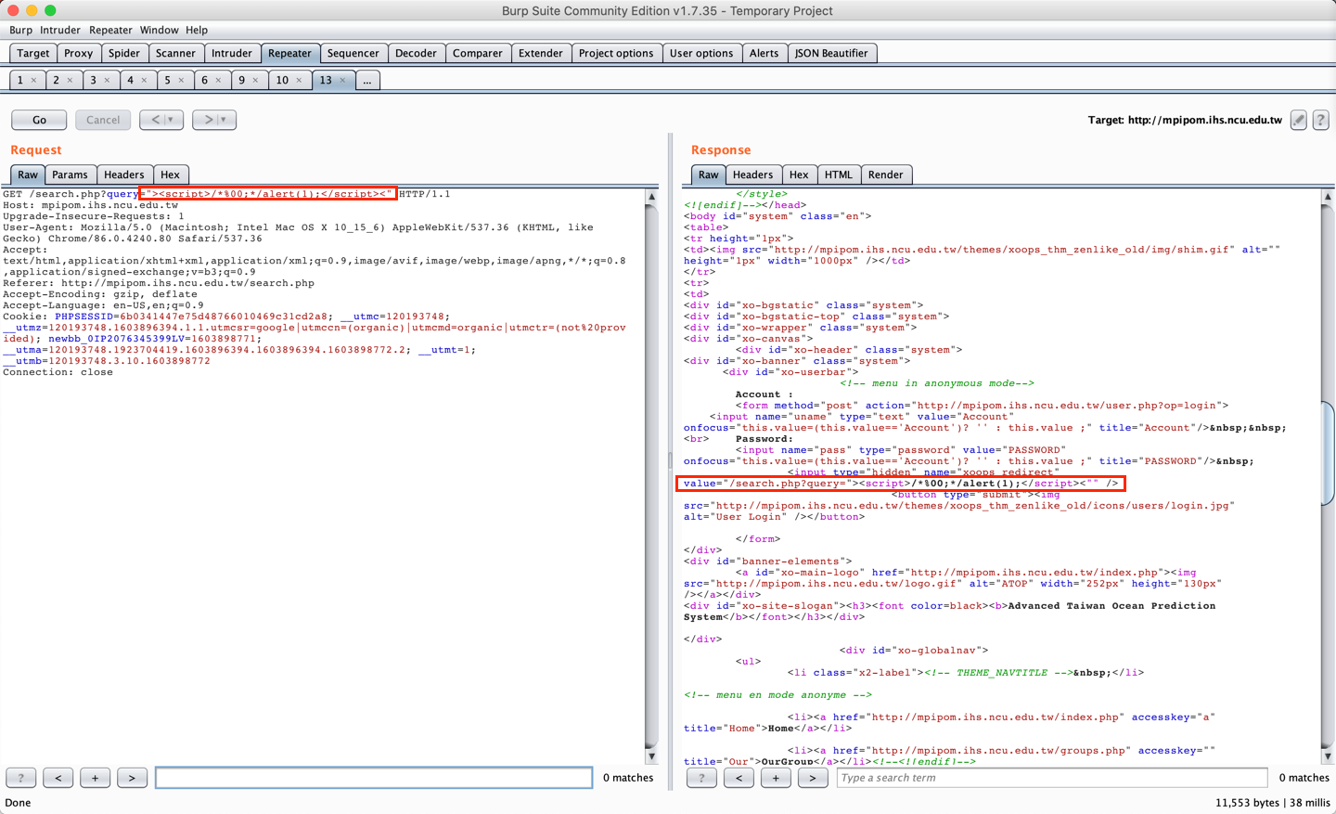Screen dimensions: 1336x814
Task: Click the plus button in request search bar
Action: 96,778
